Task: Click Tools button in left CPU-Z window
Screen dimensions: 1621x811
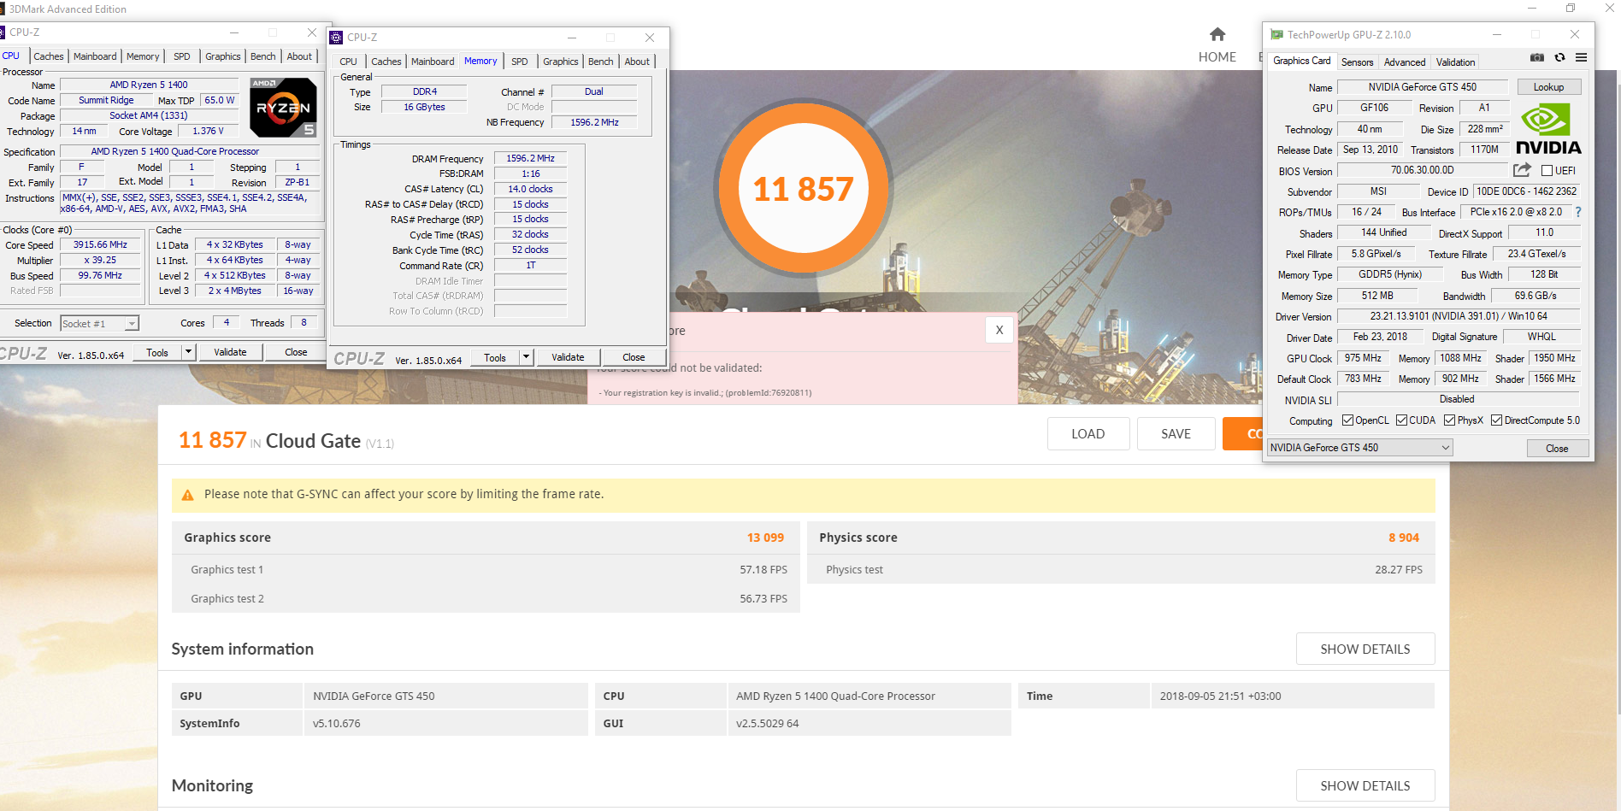Action: [x=157, y=352]
